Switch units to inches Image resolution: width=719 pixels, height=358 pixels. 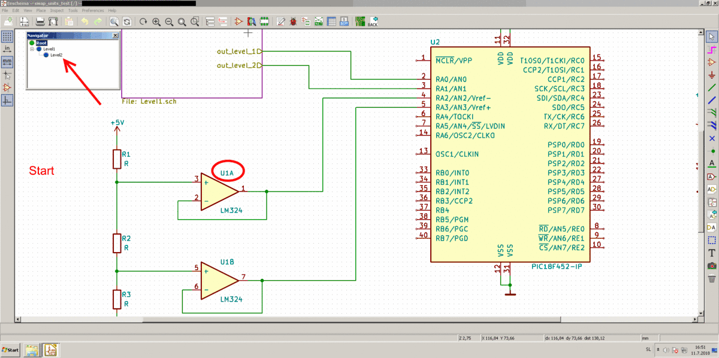(x=7, y=48)
